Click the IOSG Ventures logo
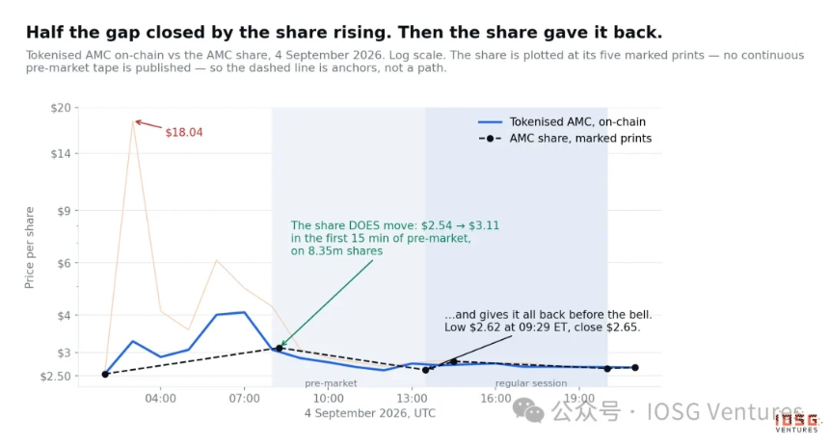Screen dimensions: 829x445 [797, 424]
